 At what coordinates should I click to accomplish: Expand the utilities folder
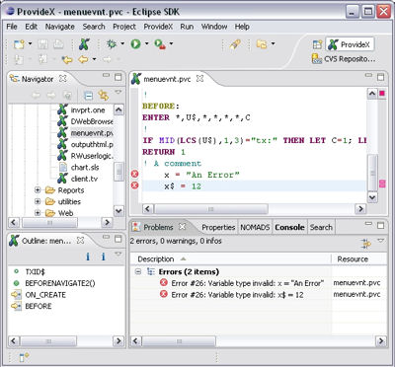(38, 201)
